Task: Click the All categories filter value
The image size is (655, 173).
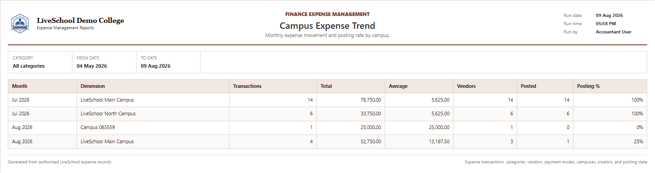Action: (28, 66)
